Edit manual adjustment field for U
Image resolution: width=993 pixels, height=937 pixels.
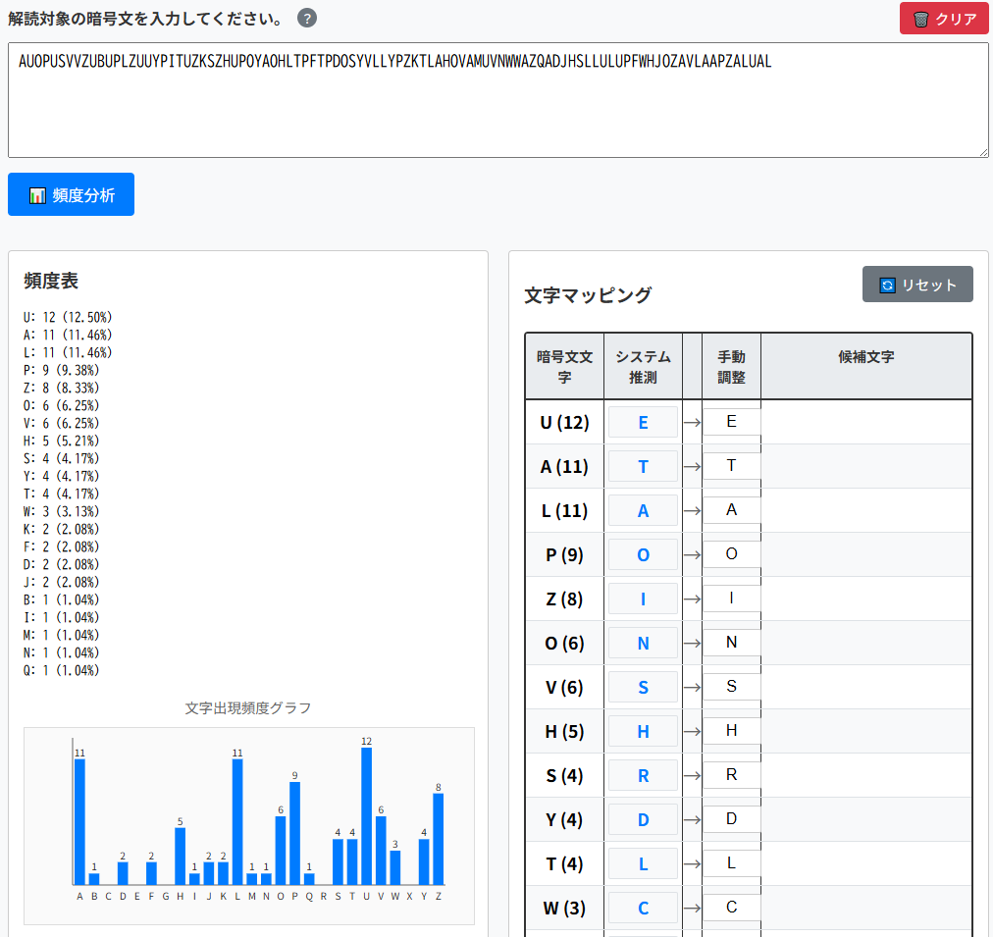pos(731,422)
